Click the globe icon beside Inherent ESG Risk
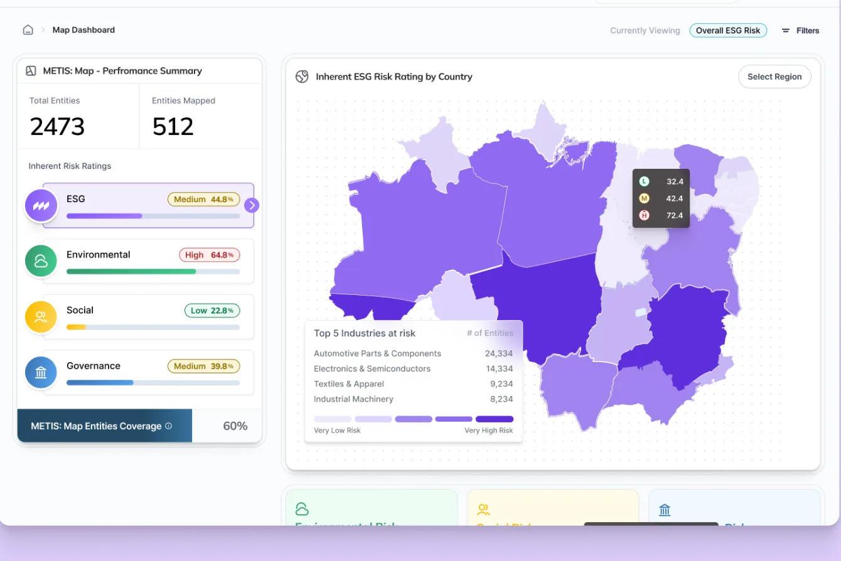 302,77
